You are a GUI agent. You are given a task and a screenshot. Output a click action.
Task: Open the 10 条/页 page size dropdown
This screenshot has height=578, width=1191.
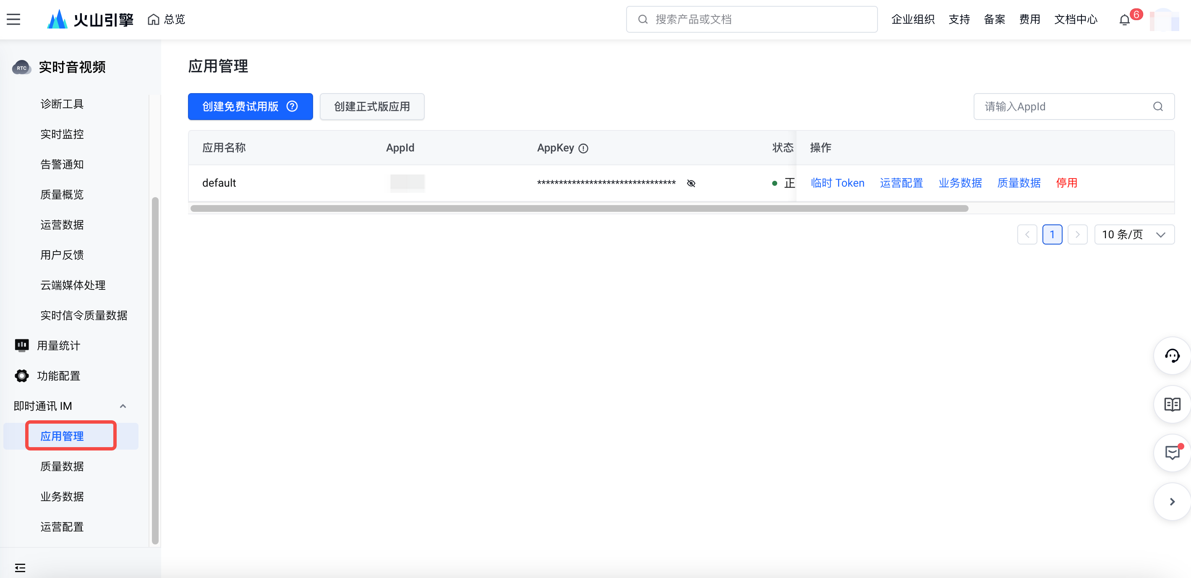(x=1134, y=235)
